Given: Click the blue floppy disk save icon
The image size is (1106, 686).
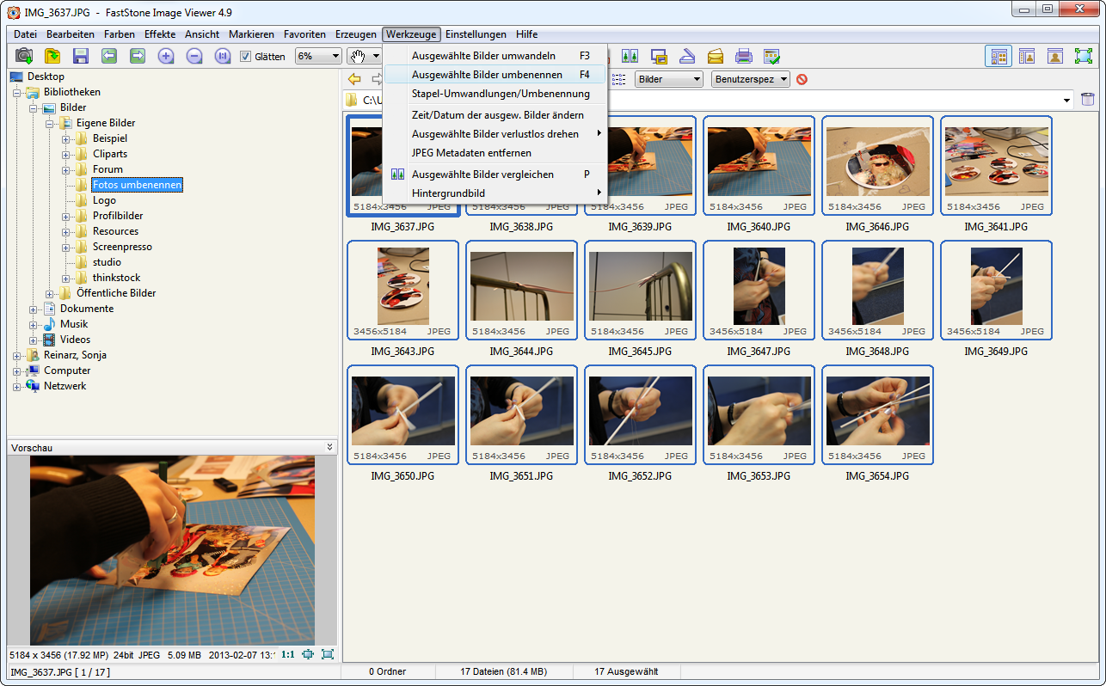Looking at the screenshot, I should coord(81,56).
